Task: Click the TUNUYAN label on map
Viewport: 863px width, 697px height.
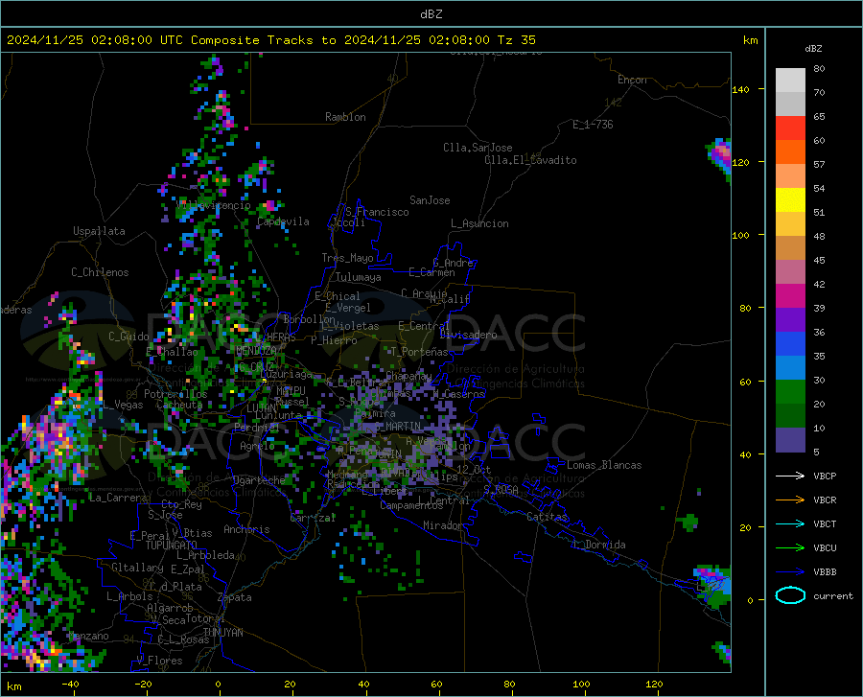Action: pyautogui.click(x=222, y=633)
